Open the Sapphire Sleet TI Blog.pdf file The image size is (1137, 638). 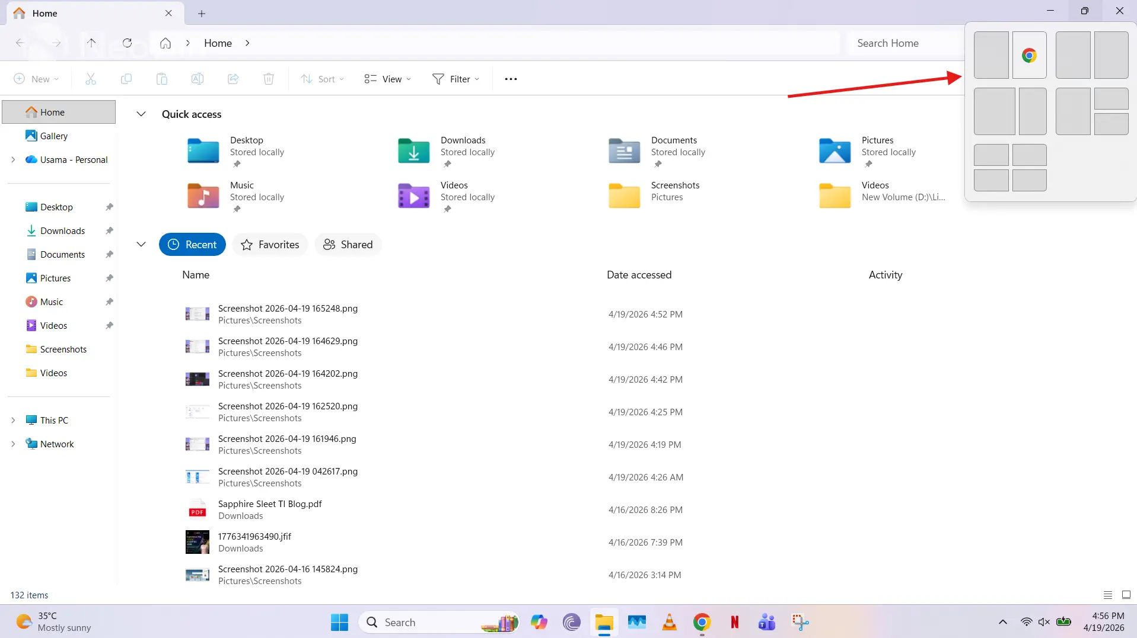click(270, 504)
